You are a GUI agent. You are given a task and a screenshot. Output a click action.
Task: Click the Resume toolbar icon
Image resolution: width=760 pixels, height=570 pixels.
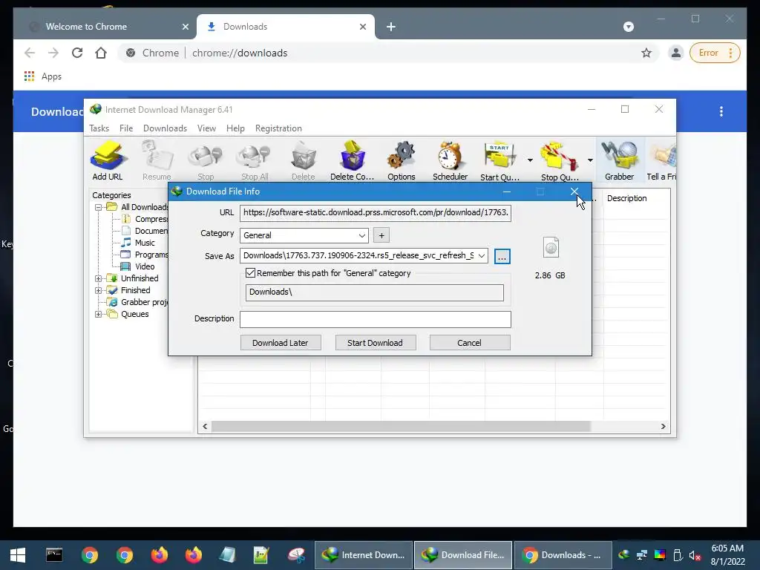(x=157, y=160)
